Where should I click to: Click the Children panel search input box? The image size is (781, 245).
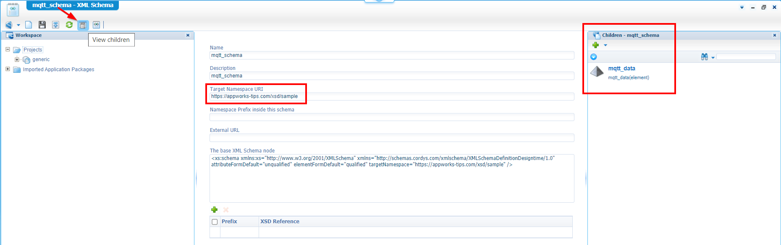pyautogui.click(x=746, y=57)
